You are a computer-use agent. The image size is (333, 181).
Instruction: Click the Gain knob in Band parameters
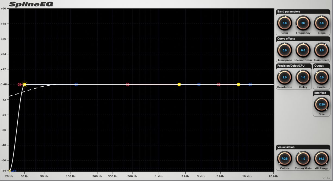tap(285, 23)
